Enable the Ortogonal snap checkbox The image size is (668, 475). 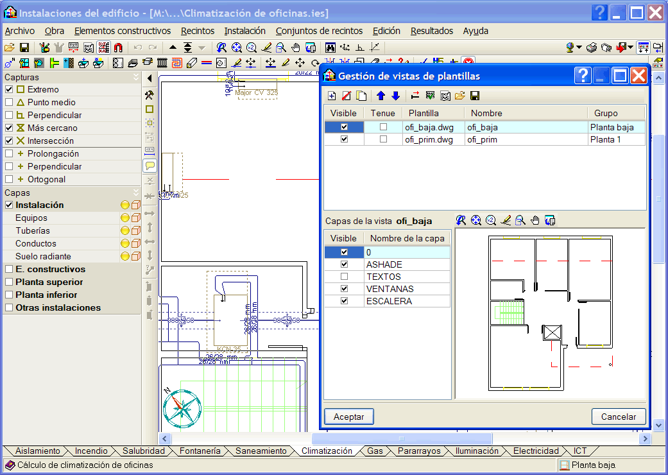9,179
